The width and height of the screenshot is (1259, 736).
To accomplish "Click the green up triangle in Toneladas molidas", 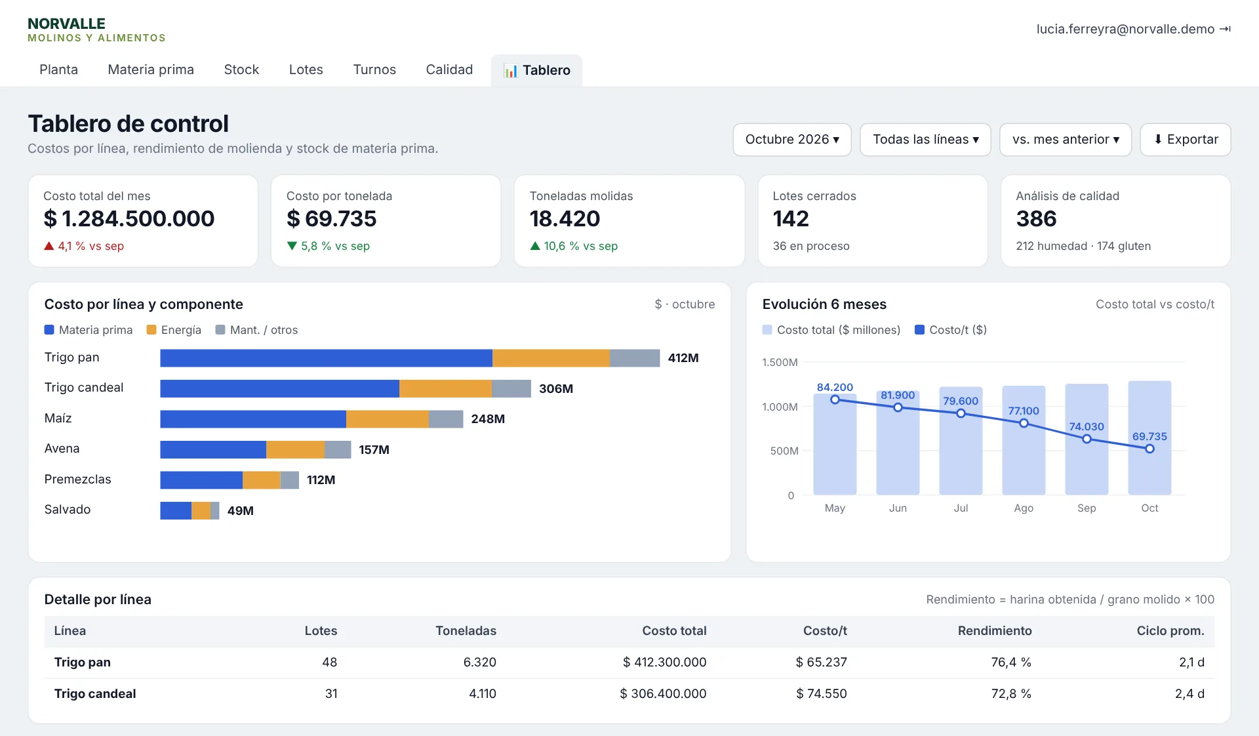I will coord(535,246).
